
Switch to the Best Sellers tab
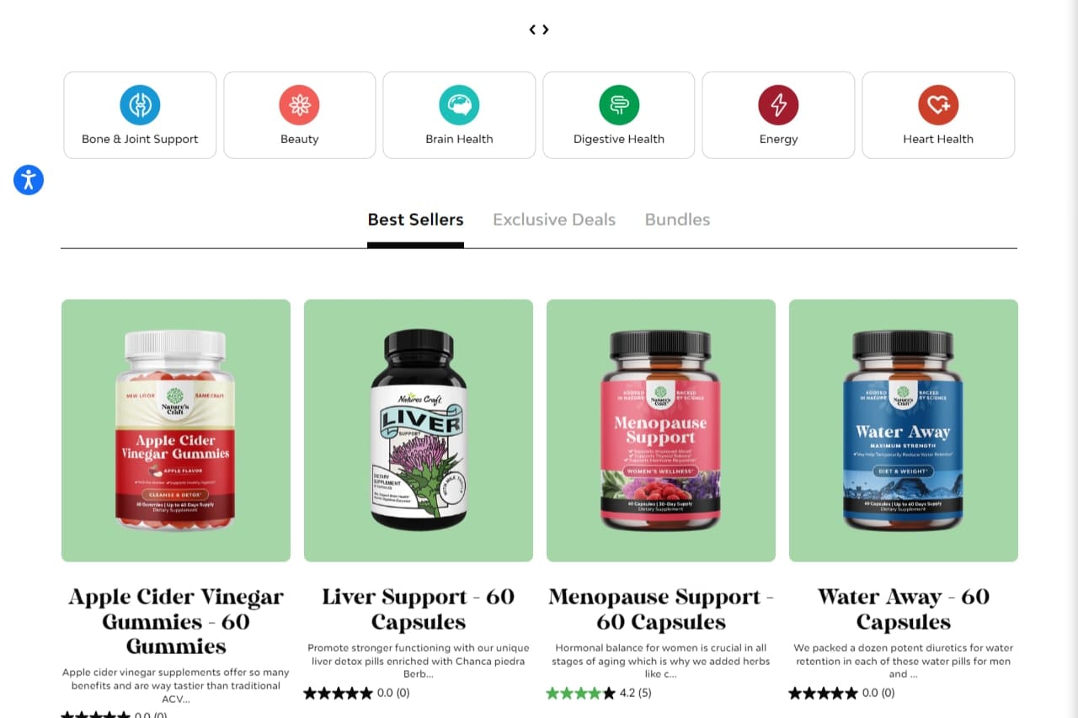click(x=415, y=220)
